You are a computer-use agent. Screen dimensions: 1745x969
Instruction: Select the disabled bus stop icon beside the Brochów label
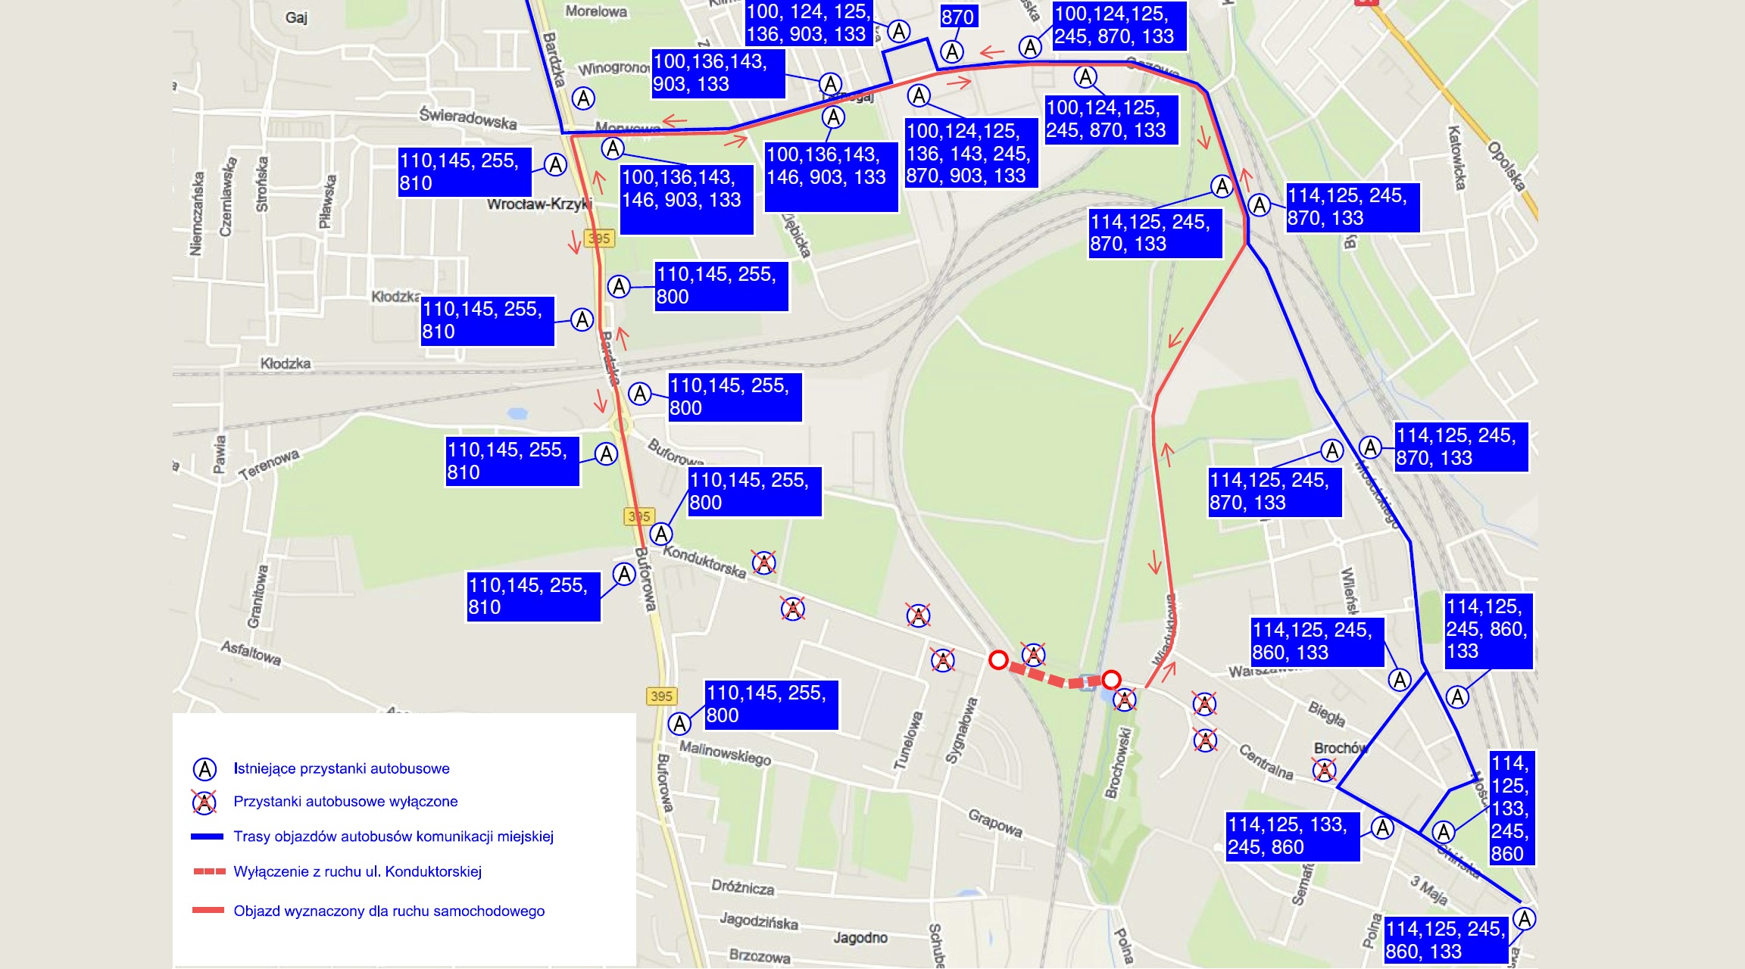point(1324,771)
